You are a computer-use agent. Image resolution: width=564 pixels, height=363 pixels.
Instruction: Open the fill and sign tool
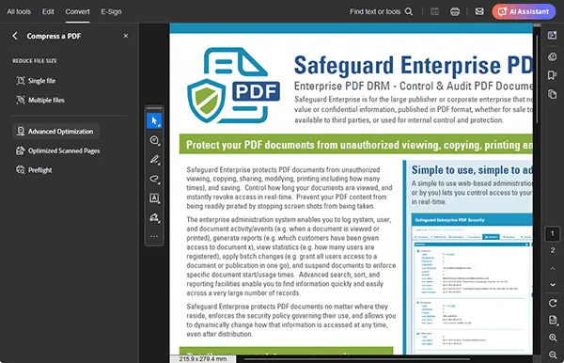[x=154, y=217]
